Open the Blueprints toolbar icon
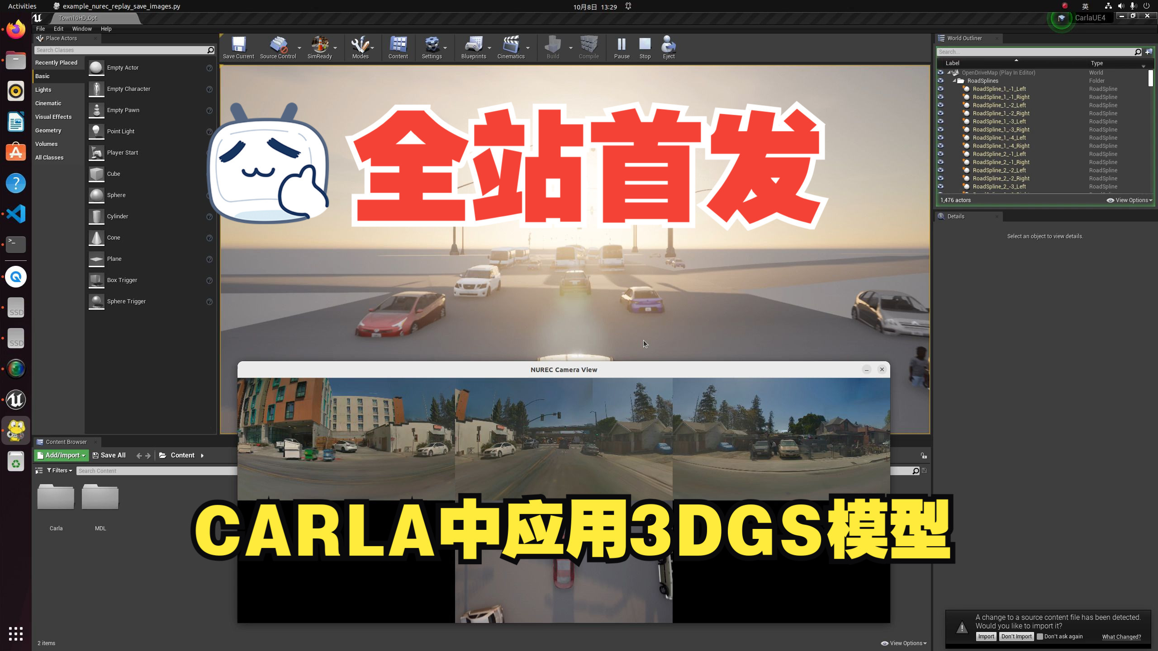This screenshot has height=651, width=1158. [x=473, y=47]
